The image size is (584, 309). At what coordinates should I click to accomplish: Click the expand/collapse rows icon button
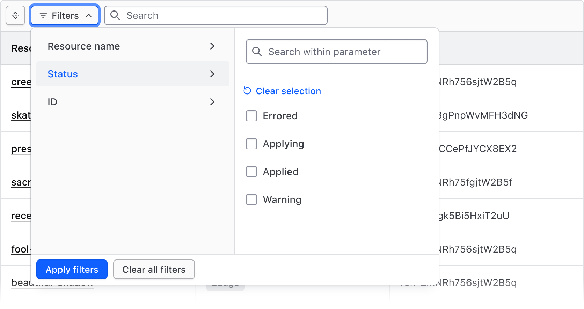point(15,16)
